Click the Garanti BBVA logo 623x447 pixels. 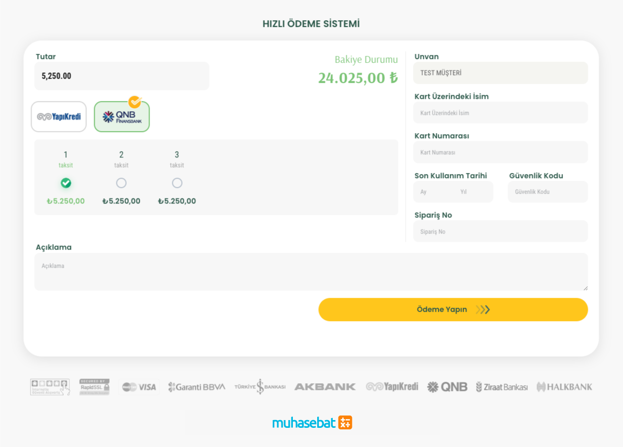click(x=197, y=387)
